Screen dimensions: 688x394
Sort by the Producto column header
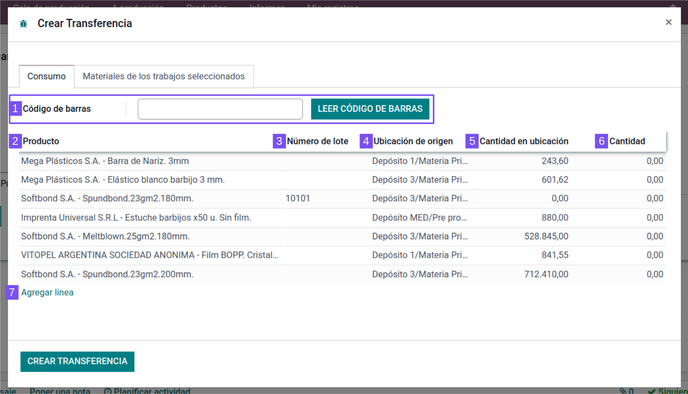click(x=41, y=141)
